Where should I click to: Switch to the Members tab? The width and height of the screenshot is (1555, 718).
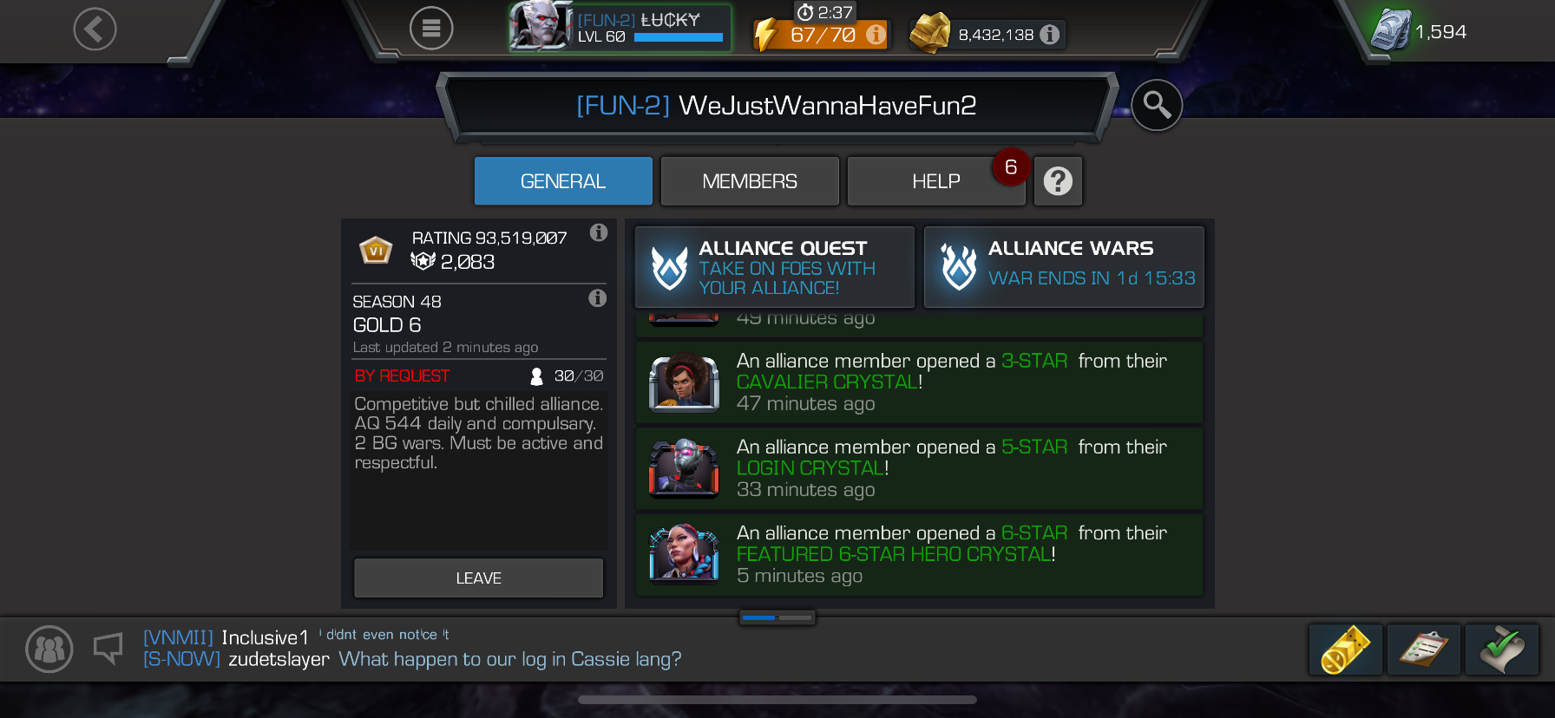click(750, 181)
